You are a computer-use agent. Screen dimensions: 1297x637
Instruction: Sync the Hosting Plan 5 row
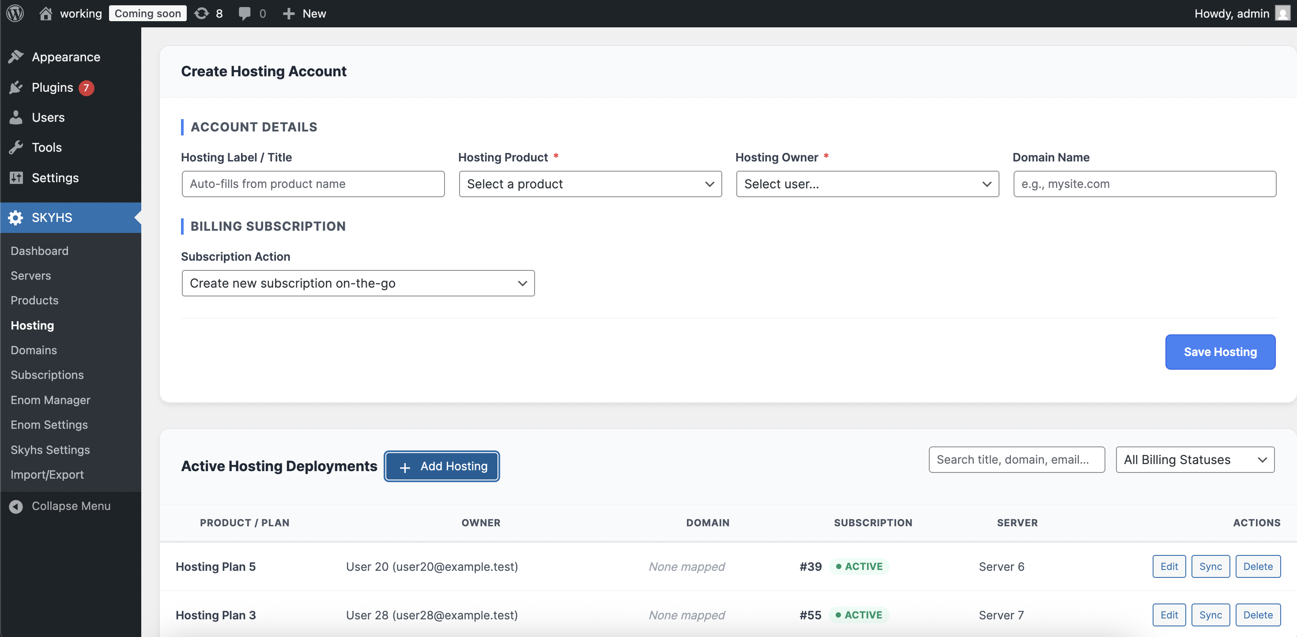[x=1210, y=566]
